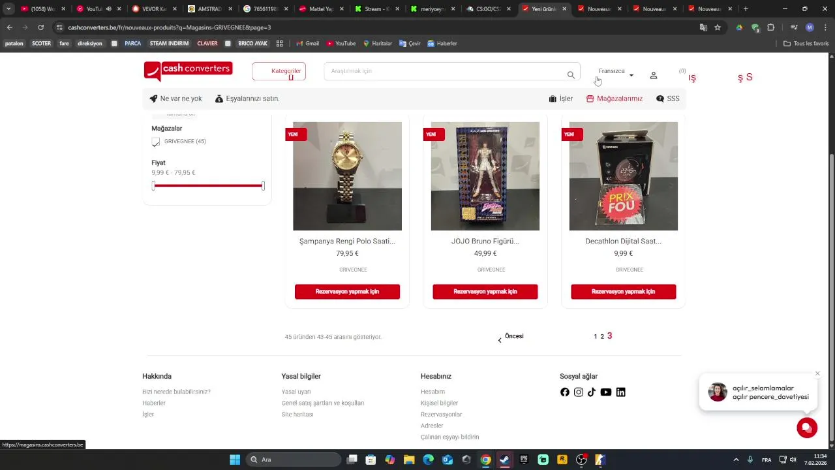Switch to CS:GO browser tab

489,9
